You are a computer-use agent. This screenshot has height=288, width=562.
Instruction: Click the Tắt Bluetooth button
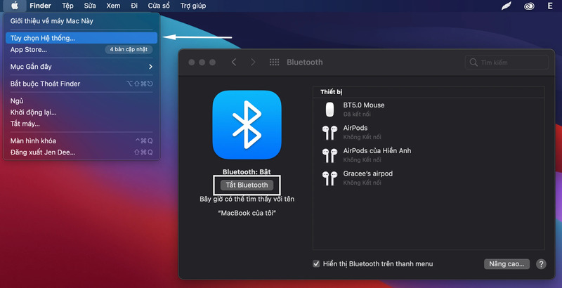(247, 185)
